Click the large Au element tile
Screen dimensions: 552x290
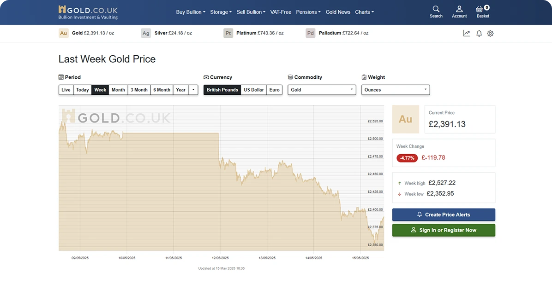point(406,119)
